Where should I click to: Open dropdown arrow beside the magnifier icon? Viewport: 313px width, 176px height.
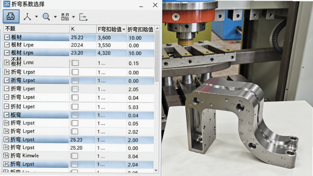pyautogui.click(x=55, y=17)
